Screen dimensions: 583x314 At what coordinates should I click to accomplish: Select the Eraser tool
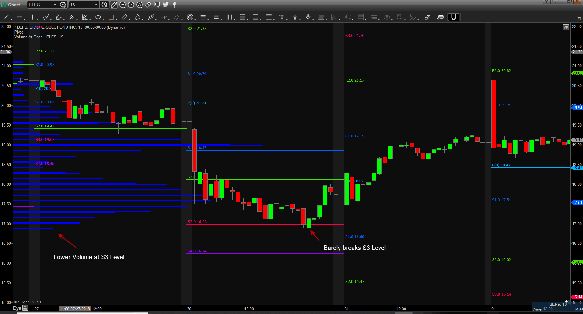(427, 17)
